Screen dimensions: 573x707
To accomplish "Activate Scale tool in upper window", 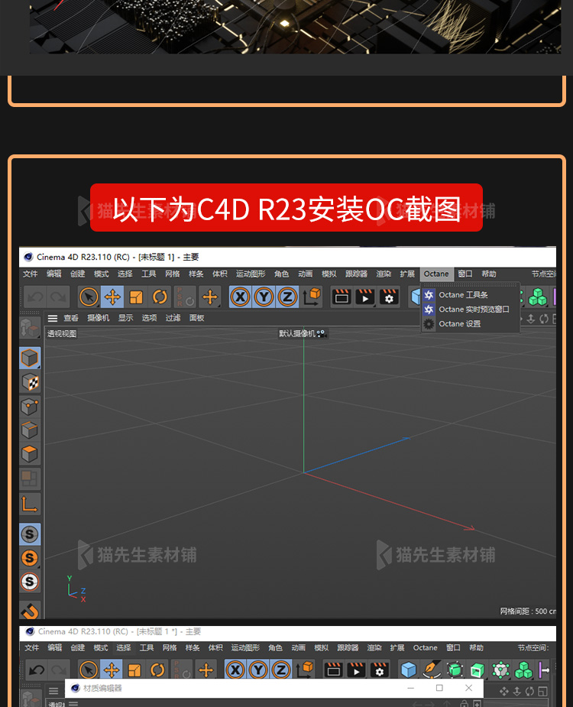I will pos(136,297).
